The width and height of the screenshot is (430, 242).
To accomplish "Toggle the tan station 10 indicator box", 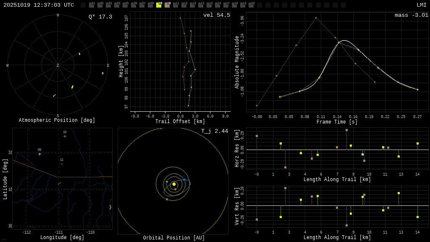I will coord(167,5).
